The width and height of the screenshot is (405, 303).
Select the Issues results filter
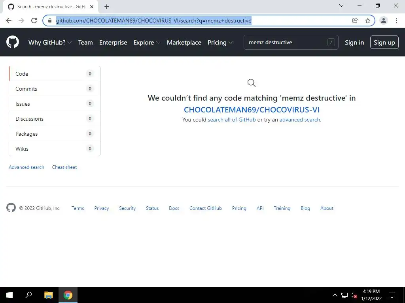pos(55,104)
